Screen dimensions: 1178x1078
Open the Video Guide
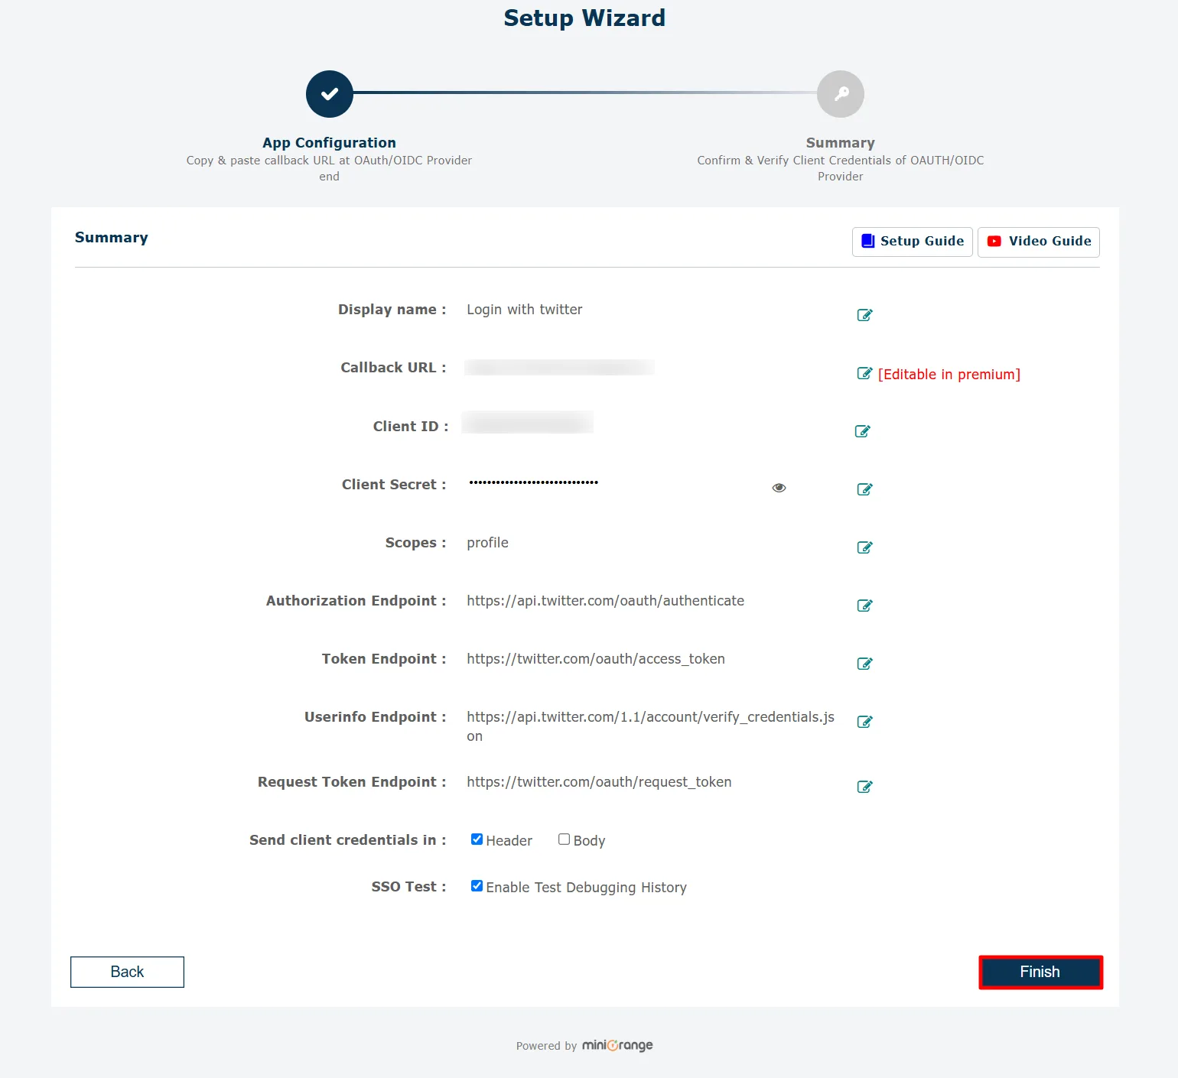pyautogui.click(x=1039, y=242)
